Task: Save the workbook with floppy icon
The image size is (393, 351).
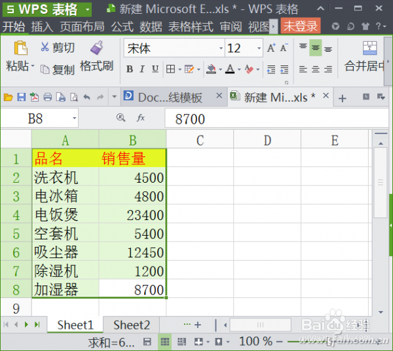Action: tap(22, 97)
